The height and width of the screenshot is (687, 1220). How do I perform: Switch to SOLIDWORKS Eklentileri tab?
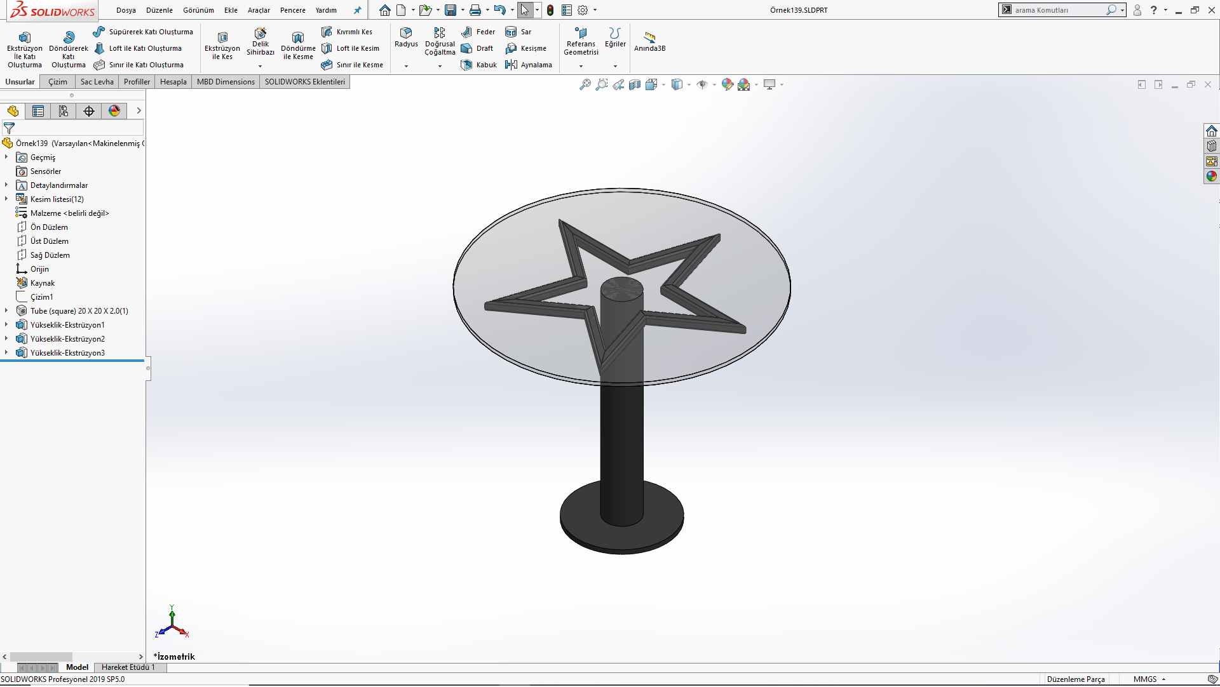pyautogui.click(x=305, y=82)
